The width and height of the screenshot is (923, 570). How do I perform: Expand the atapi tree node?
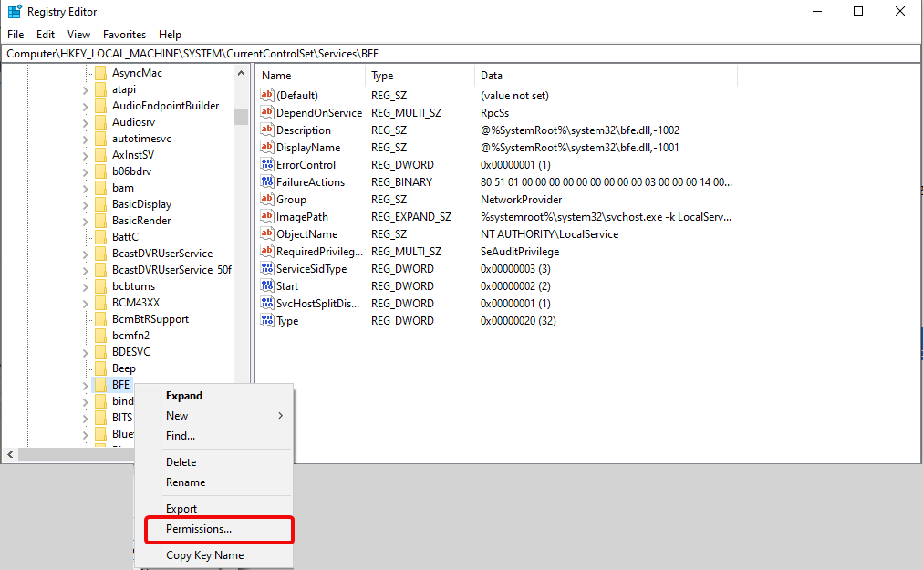pos(86,90)
